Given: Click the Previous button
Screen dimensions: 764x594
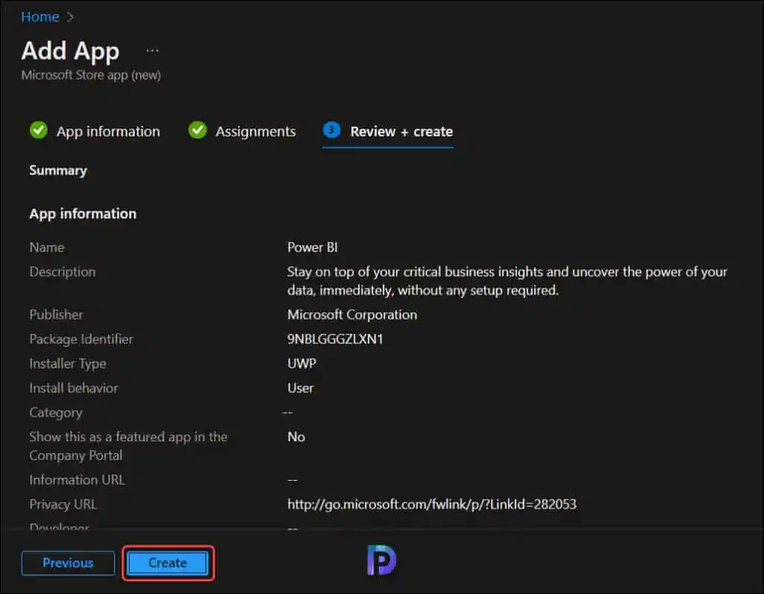Looking at the screenshot, I should click(68, 563).
